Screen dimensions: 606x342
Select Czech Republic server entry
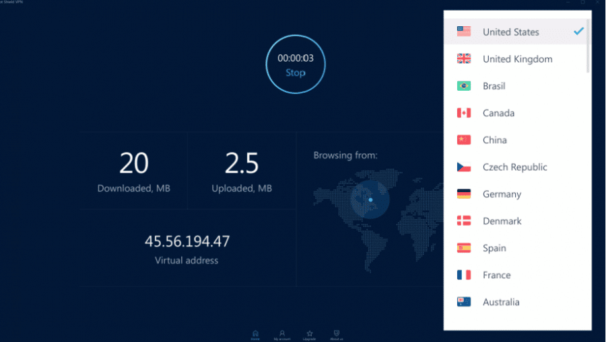click(514, 167)
